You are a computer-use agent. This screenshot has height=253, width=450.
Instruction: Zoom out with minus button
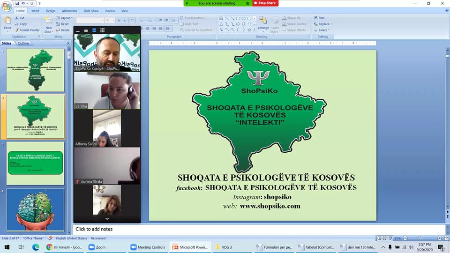(x=405, y=238)
